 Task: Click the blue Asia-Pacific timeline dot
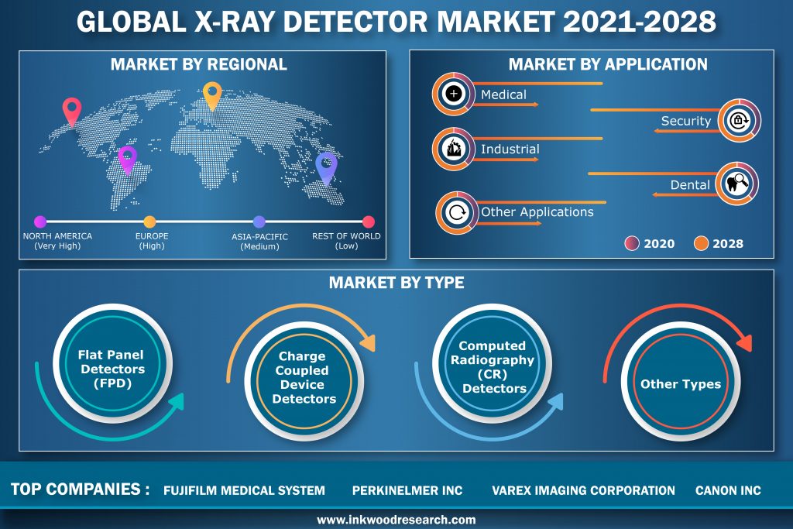click(259, 222)
